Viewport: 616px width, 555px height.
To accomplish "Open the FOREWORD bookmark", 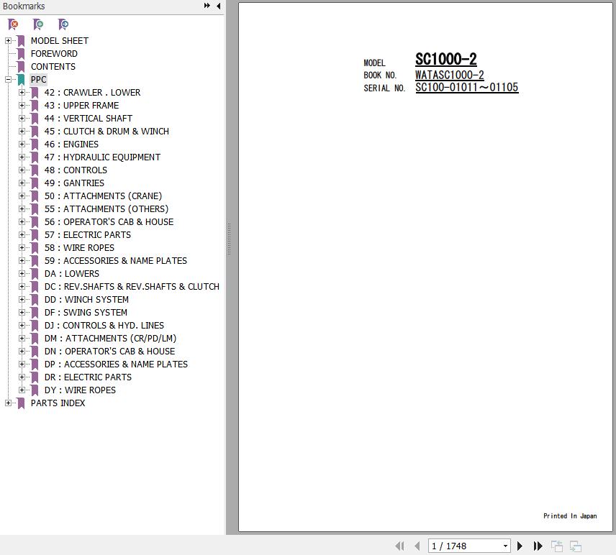I will pyautogui.click(x=54, y=54).
